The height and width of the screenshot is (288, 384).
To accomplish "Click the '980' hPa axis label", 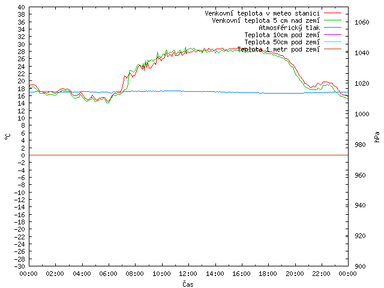I will pos(360,145).
